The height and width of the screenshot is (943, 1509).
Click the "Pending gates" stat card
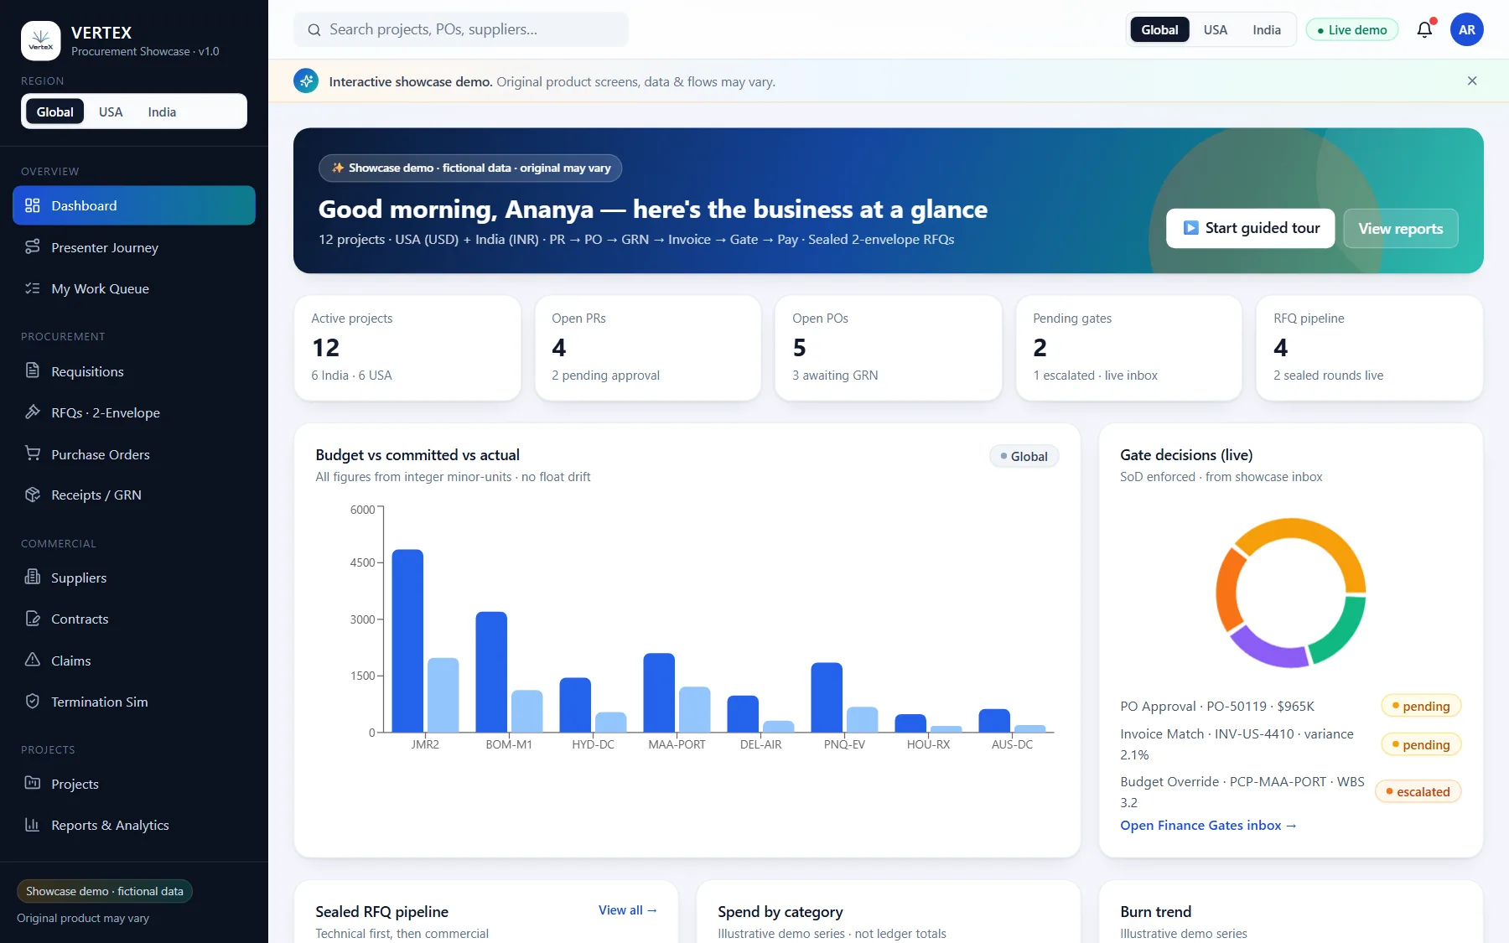click(x=1129, y=348)
